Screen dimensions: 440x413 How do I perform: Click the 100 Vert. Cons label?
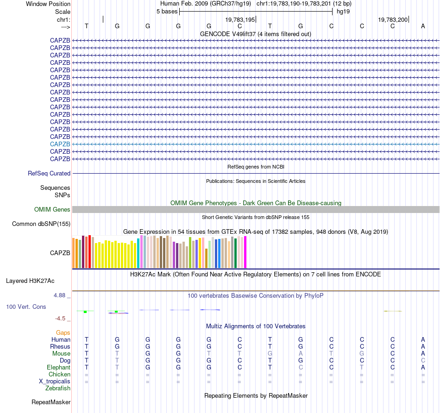point(26,307)
